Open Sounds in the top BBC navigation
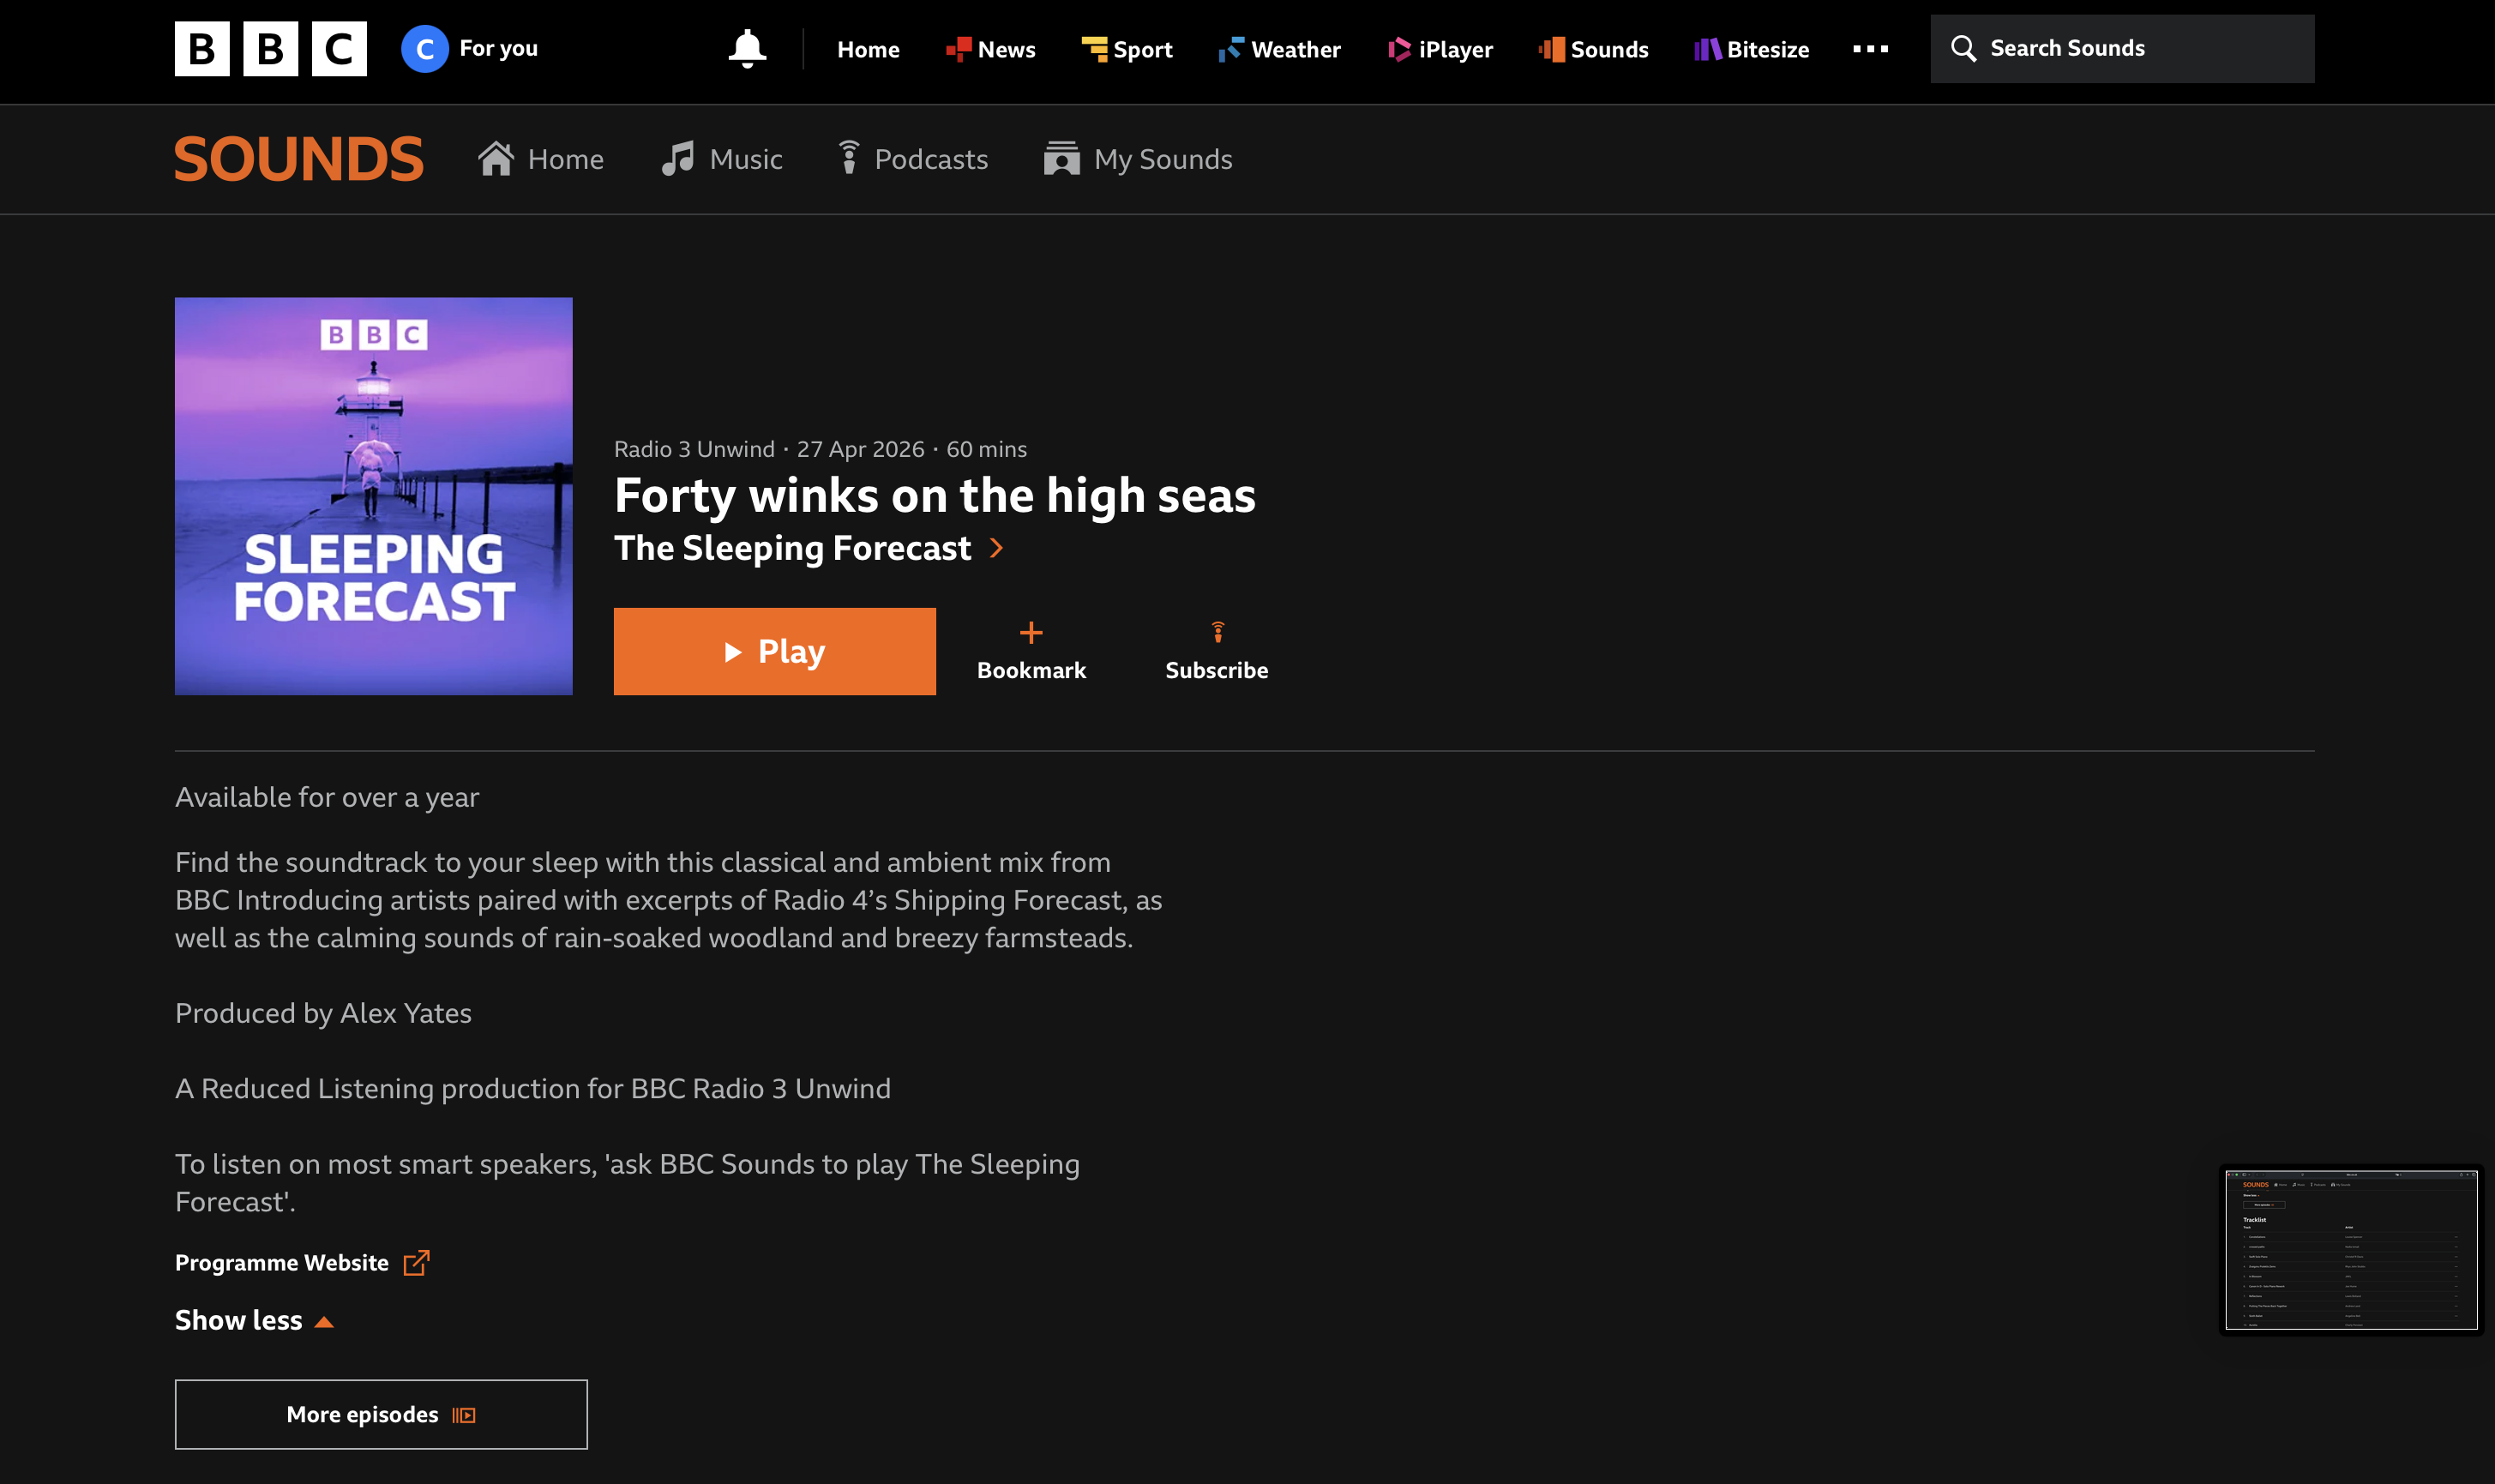 [x=1593, y=49]
